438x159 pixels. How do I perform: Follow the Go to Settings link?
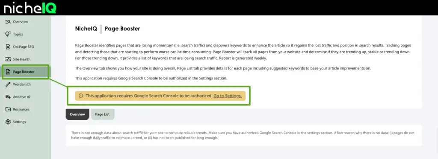[x=228, y=95]
